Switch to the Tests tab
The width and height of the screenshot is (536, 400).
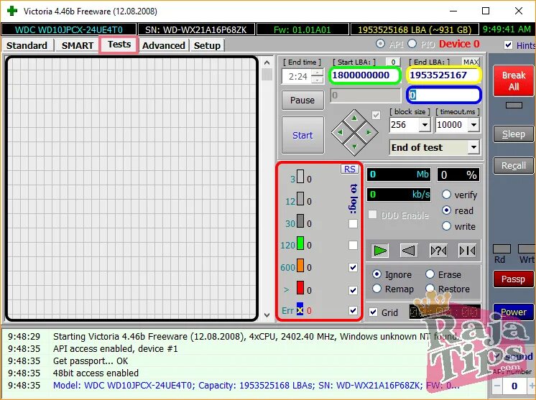(x=119, y=45)
